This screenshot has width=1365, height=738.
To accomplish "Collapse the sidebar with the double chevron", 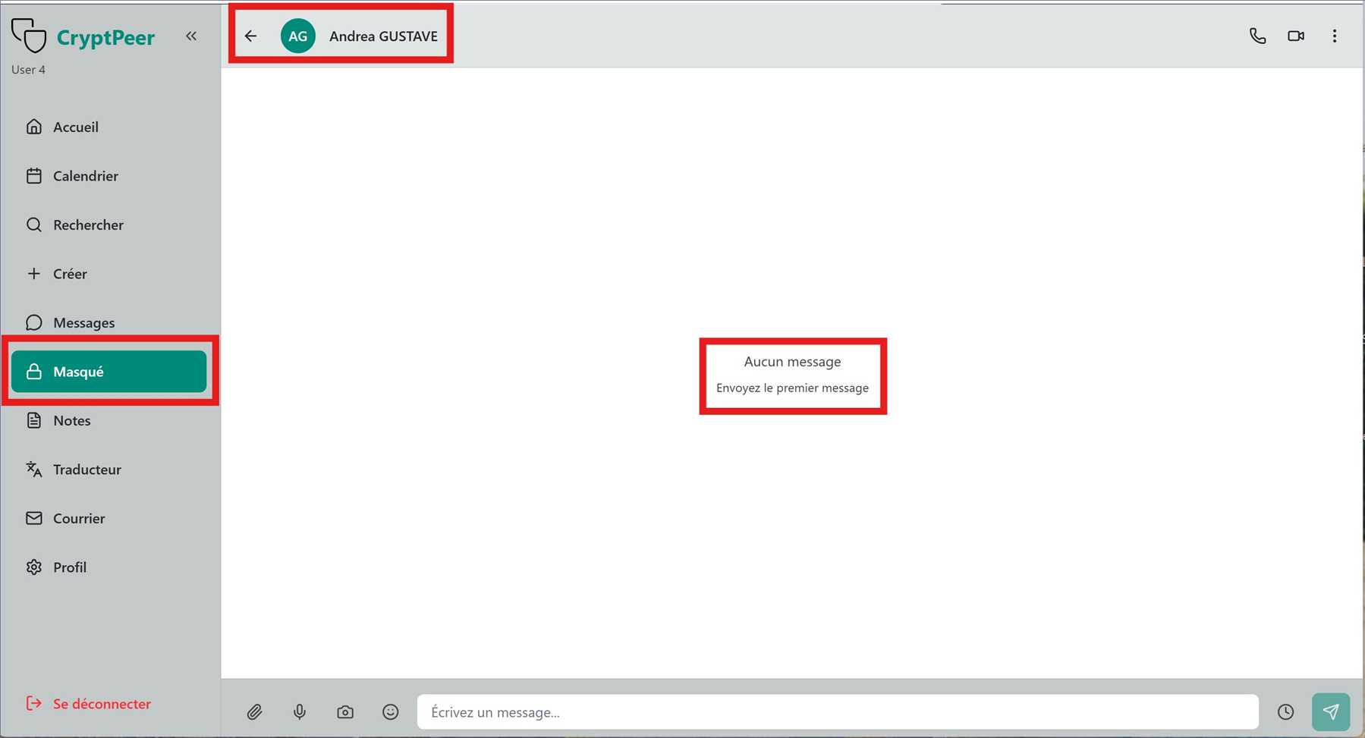I will coord(191,36).
